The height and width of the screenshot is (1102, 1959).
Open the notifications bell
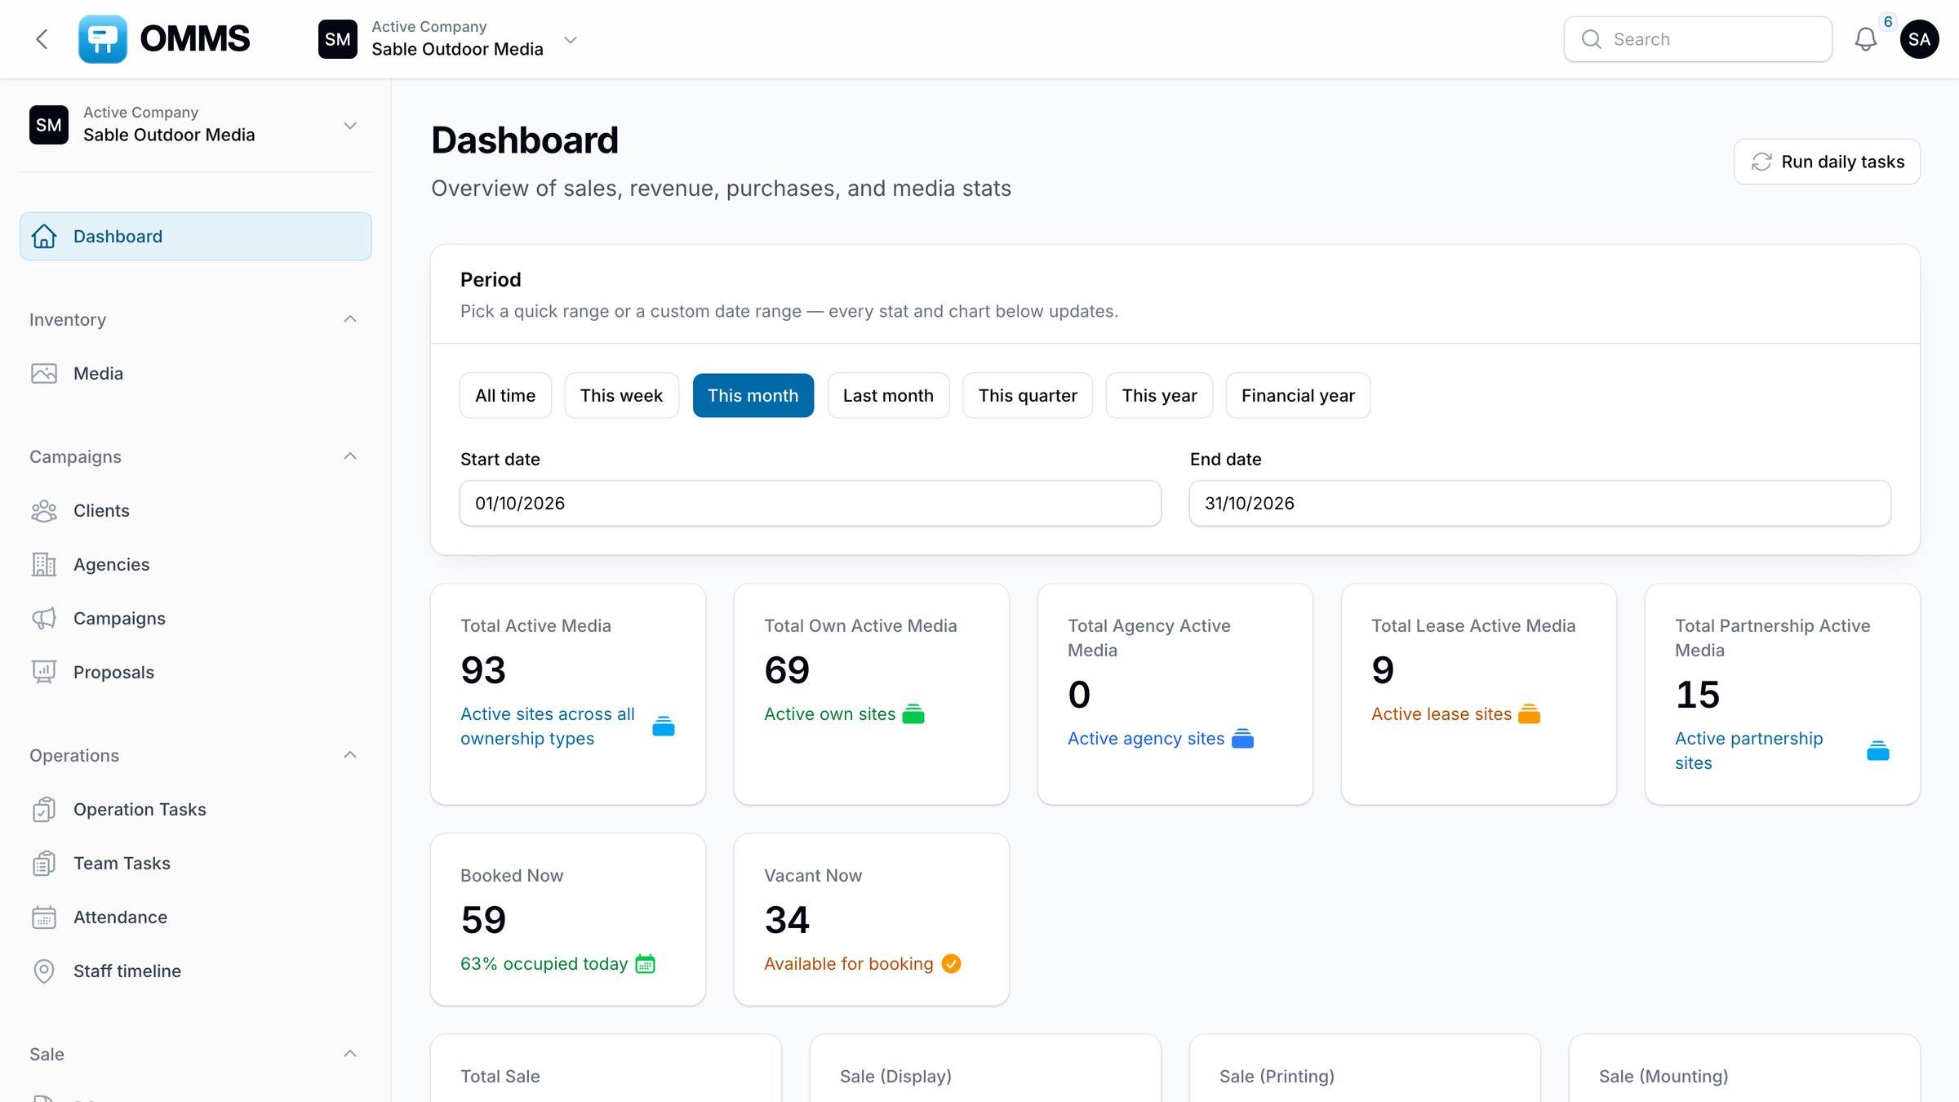point(1866,39)
